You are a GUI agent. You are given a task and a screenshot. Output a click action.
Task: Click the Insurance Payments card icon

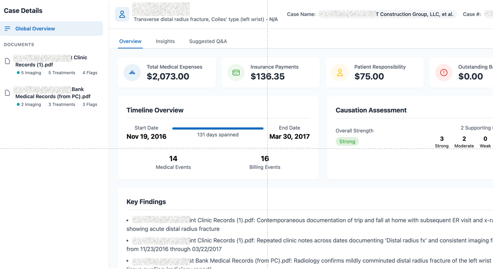coord(236,73)
